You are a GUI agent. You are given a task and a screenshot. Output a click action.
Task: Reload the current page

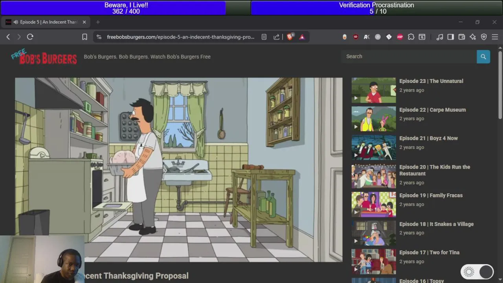pyautogui.click(x=30, y=37)
